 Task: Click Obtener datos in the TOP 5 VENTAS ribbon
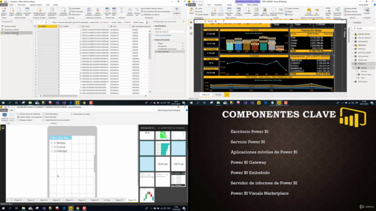coord(214,12)
